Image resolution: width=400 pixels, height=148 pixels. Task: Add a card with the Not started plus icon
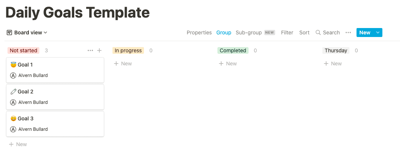(x=99, y=50)
